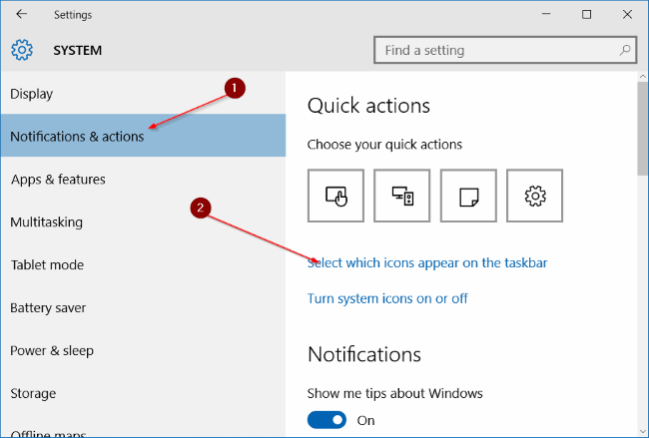
Task: Turn off Show me tips about Windows
Action: [327, 420]
